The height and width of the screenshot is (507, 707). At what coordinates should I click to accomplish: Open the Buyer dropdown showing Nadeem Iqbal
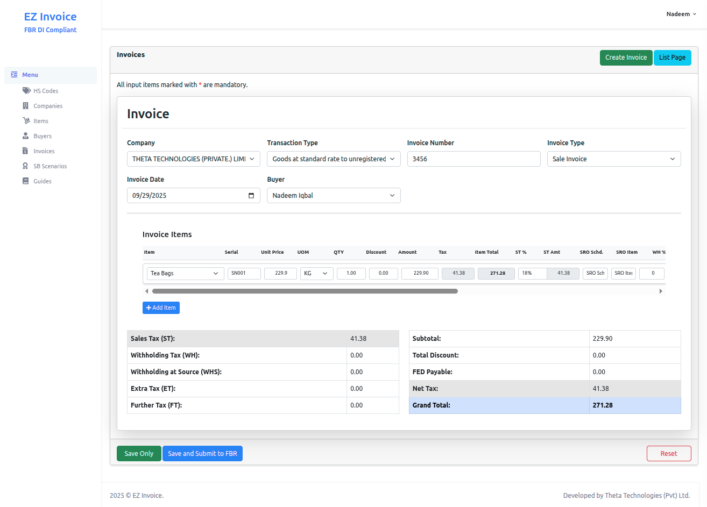tap(334, 195)
